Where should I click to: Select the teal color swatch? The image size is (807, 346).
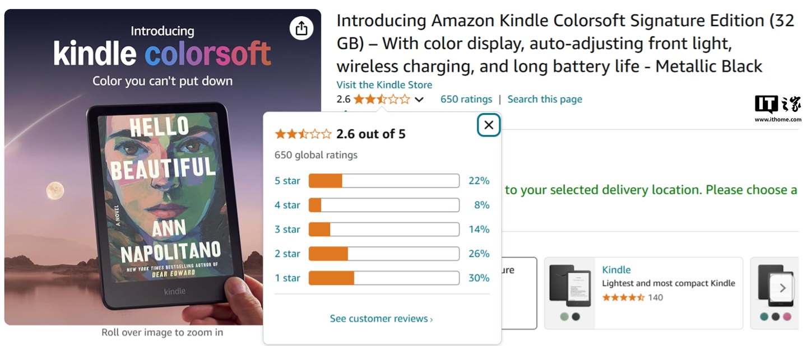pyautogui.click(x=763, y=316)
